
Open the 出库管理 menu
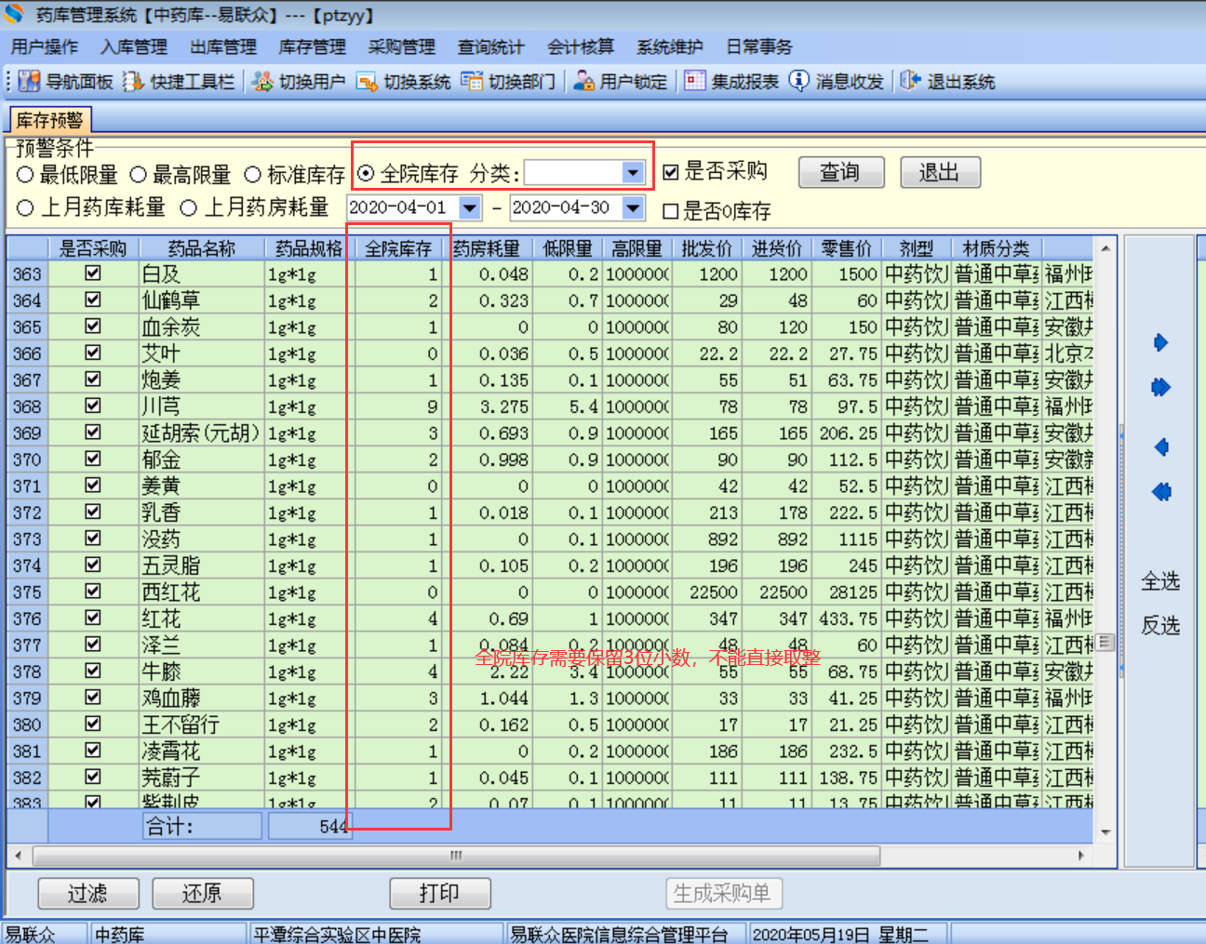pyautogui.click(x=223, y=47)
